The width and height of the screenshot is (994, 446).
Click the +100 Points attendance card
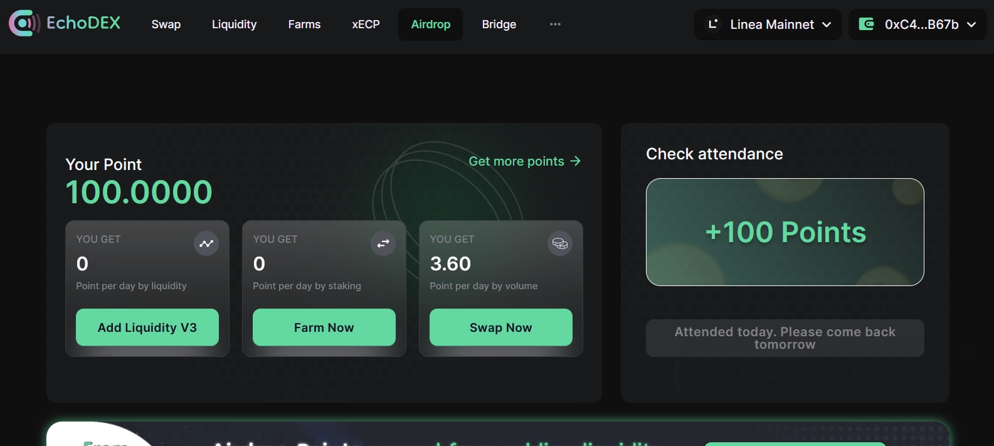pyautogui.click(x=785, y=232)
